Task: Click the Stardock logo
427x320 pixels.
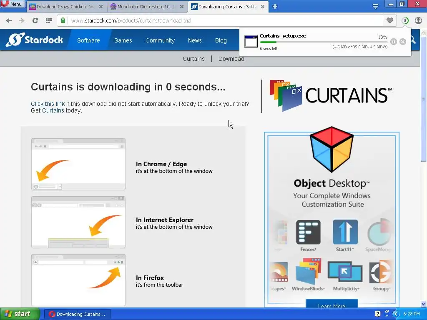Action: pos(34,40)
